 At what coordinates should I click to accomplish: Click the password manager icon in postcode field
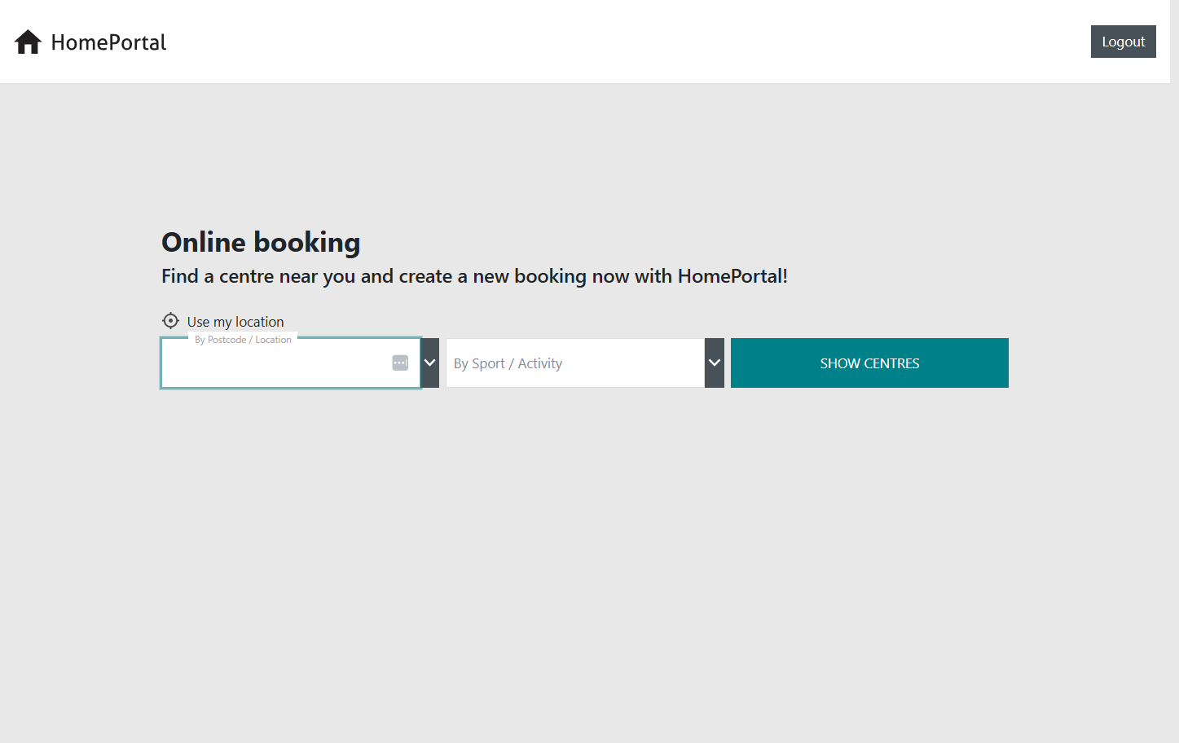400,363
